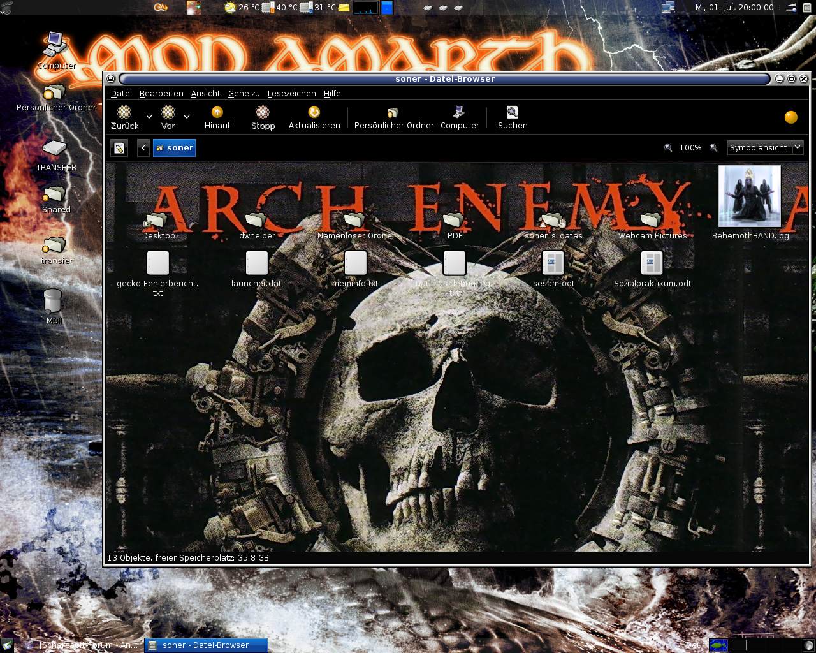Select the soner path bar button

(x=174, y=148)
